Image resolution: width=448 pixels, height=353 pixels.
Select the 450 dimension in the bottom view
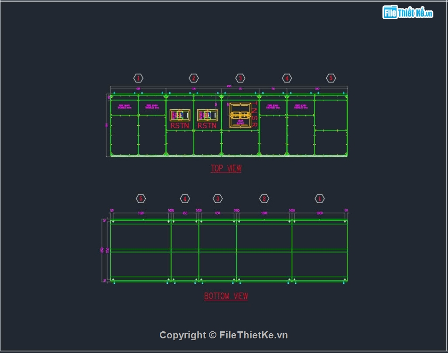185,213
